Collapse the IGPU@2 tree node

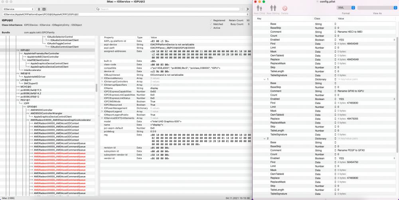click(18, 50)
